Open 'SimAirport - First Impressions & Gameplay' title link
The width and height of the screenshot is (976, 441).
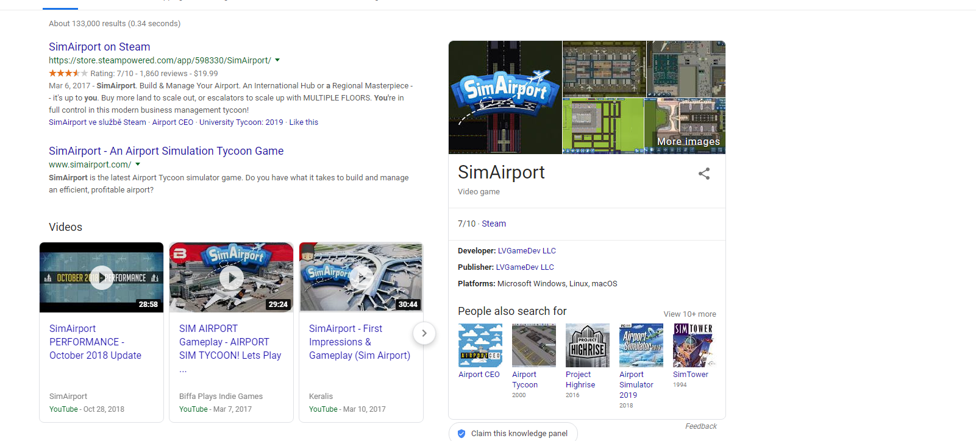tap(360, 342)
